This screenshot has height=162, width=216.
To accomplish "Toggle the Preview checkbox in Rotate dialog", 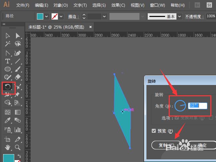I will coord(154,131).
